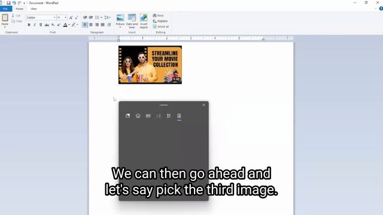The width and height of the screenshot is (383, 215).
Task: Open the Emoji smiley tab in panel
Action: coord(138,116)
